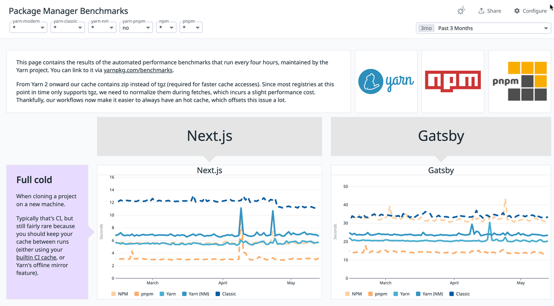Screen dimensions: 554x306
Task: Open the builtin CI cache link
Action: [x=36, y=257]
